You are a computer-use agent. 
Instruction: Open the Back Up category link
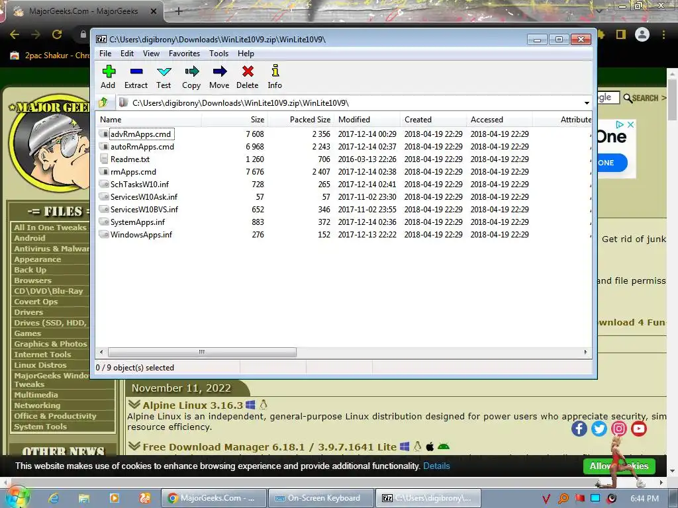pyautogui.click(x=30, y=270)
